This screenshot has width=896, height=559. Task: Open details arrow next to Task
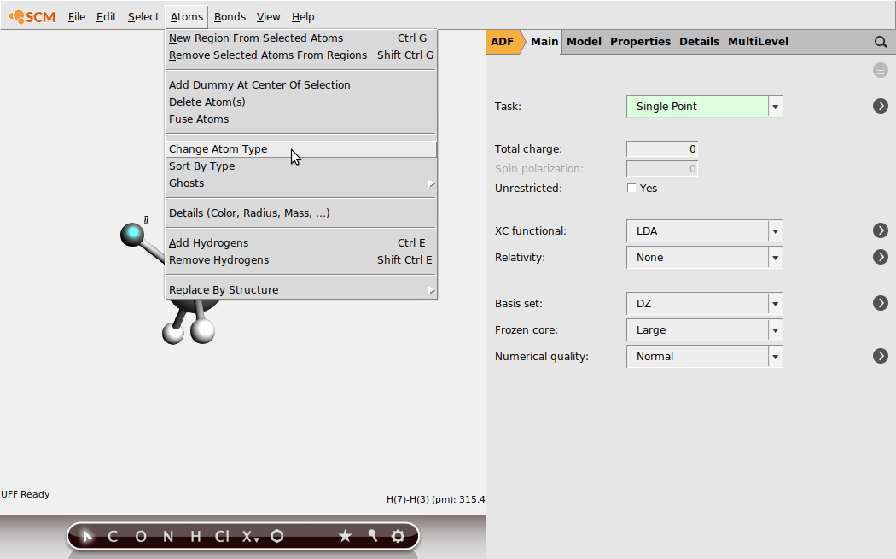(x=881, y=106)
